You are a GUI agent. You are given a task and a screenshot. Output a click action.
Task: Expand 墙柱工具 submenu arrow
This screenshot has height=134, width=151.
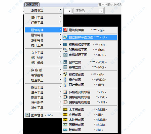[x=60, y=17]
